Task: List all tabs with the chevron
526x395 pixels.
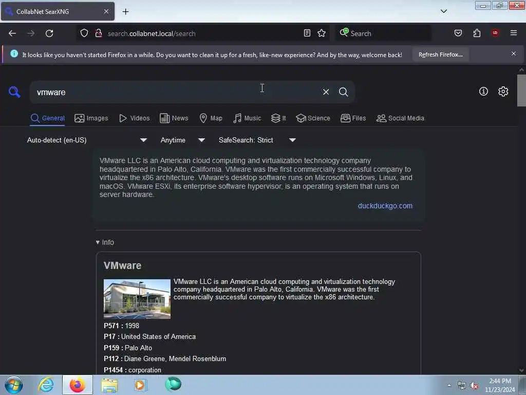Action: [443, 11]
